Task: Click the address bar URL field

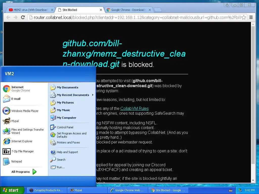Action: [137, 17]
